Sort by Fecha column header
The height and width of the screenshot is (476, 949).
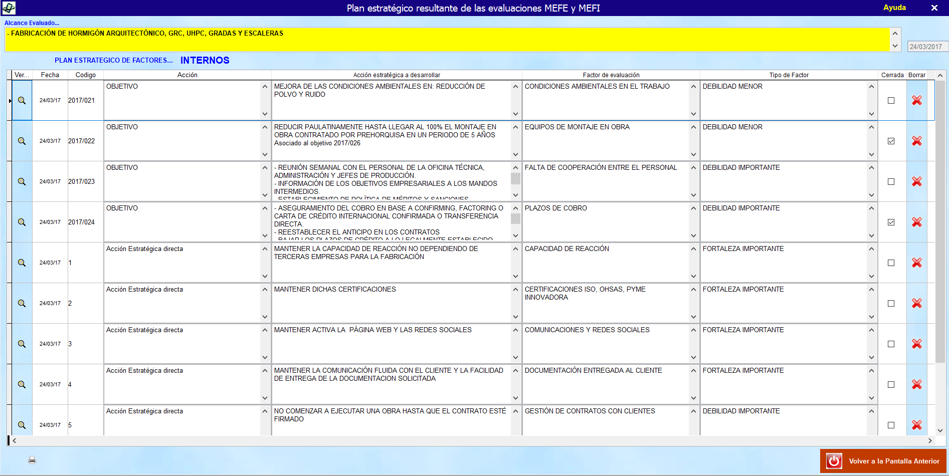[50, 75]
